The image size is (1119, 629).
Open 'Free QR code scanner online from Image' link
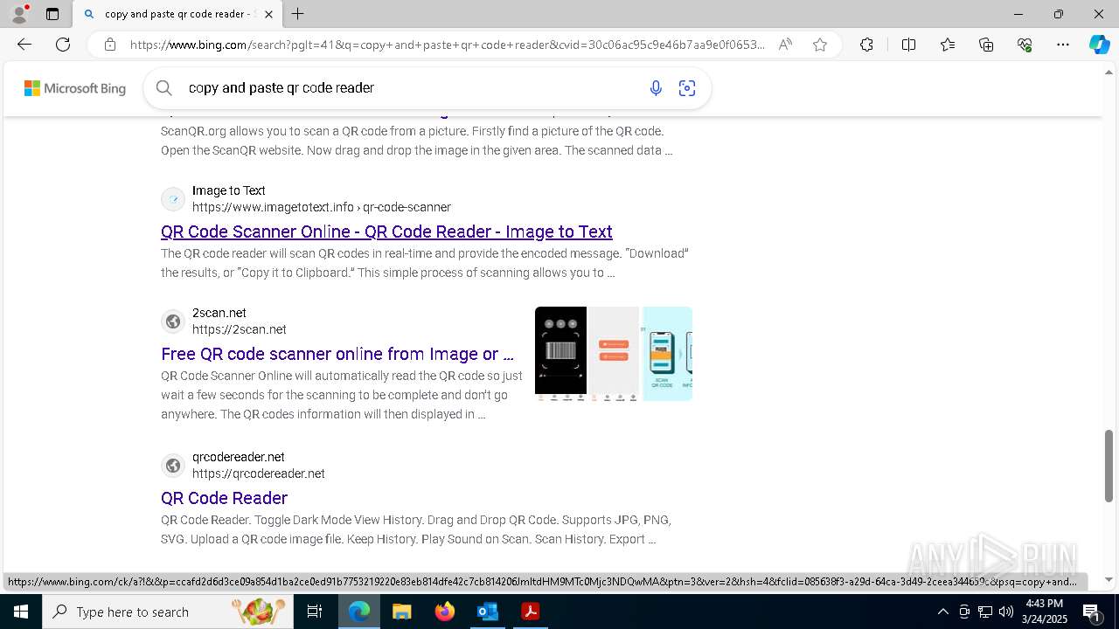[337, 354]
